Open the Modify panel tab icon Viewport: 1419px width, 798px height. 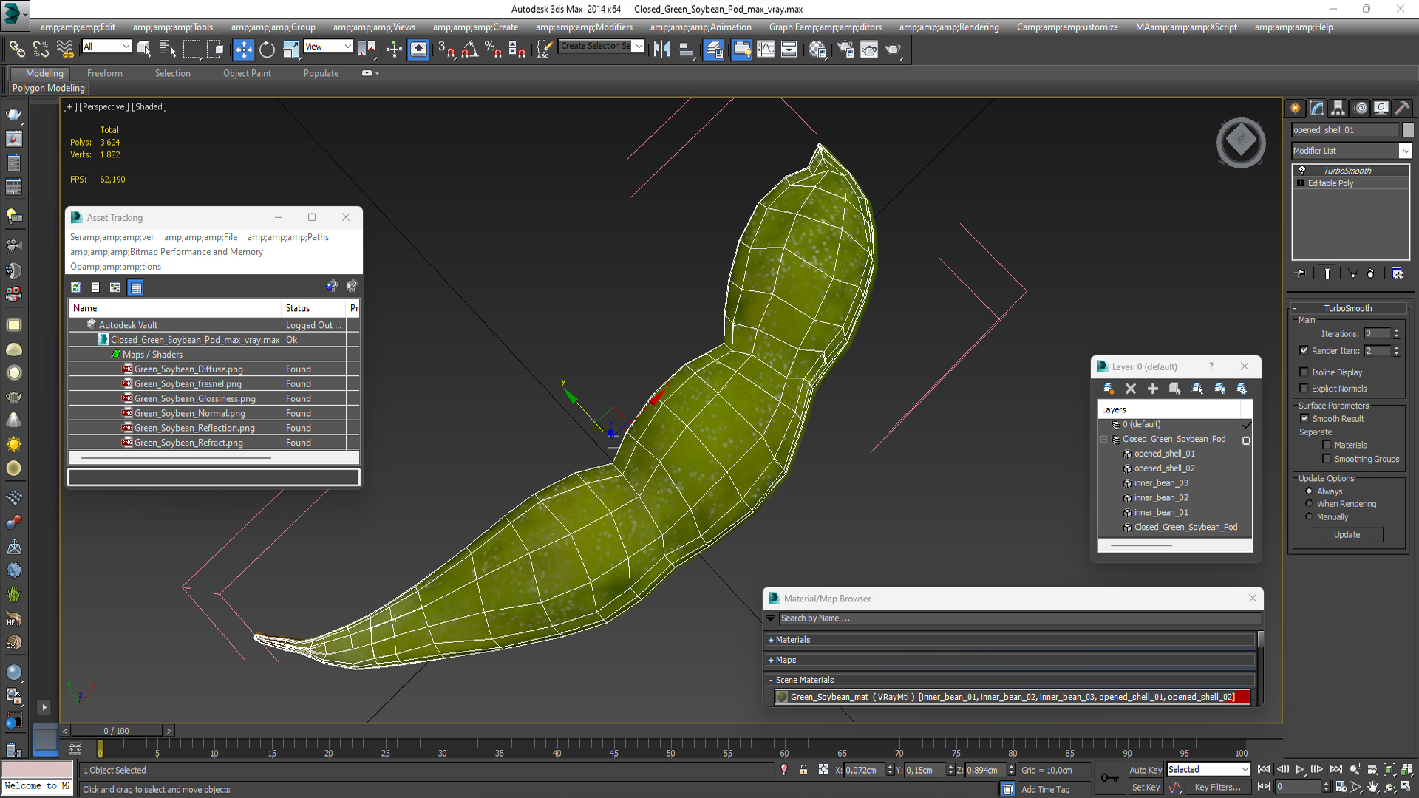click(x=1317, y=108)
